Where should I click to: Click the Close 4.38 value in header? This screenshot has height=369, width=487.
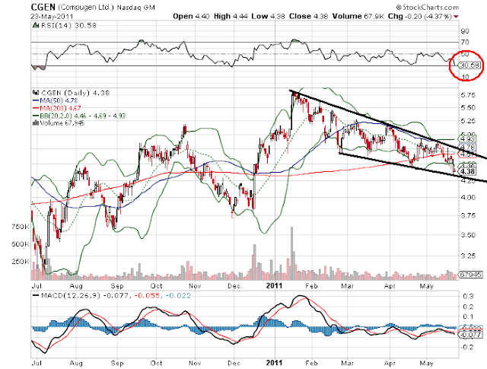308,16
